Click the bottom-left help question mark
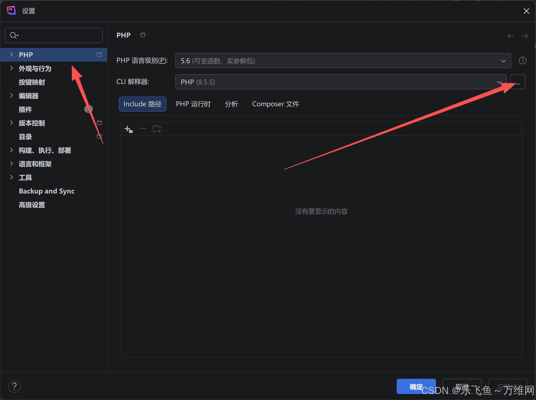 pos(14,386)
